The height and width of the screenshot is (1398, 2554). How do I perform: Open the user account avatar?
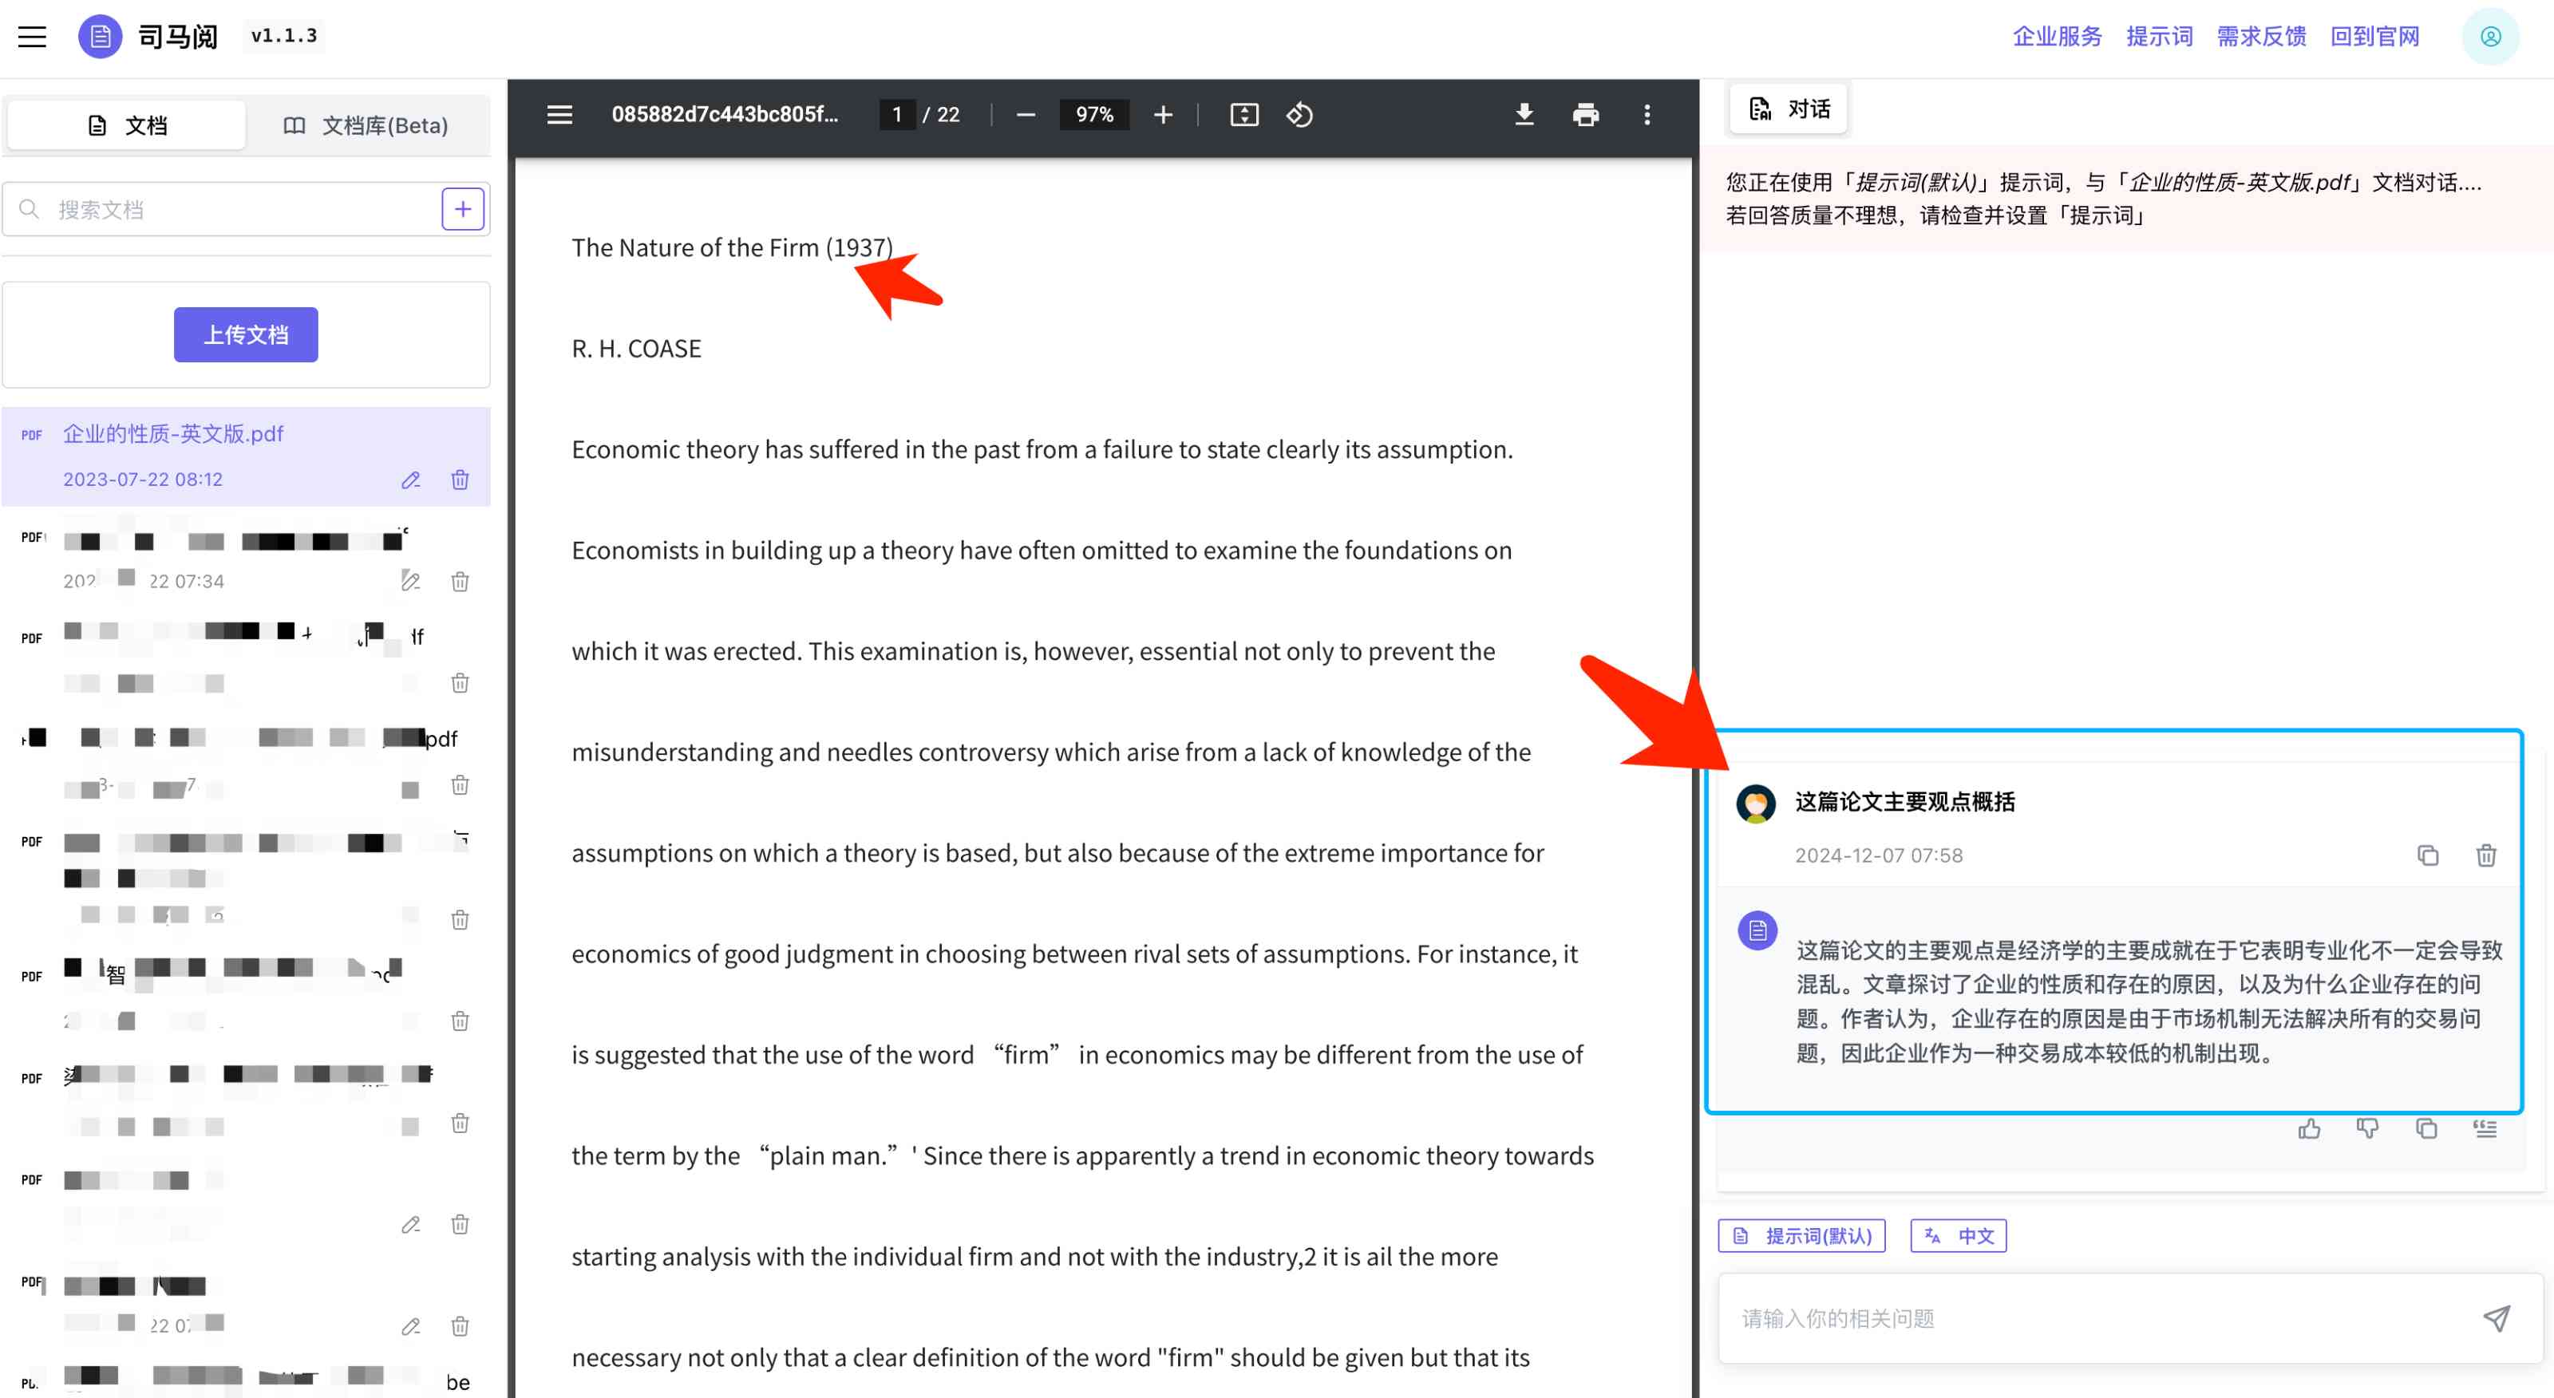[2489, 37]
